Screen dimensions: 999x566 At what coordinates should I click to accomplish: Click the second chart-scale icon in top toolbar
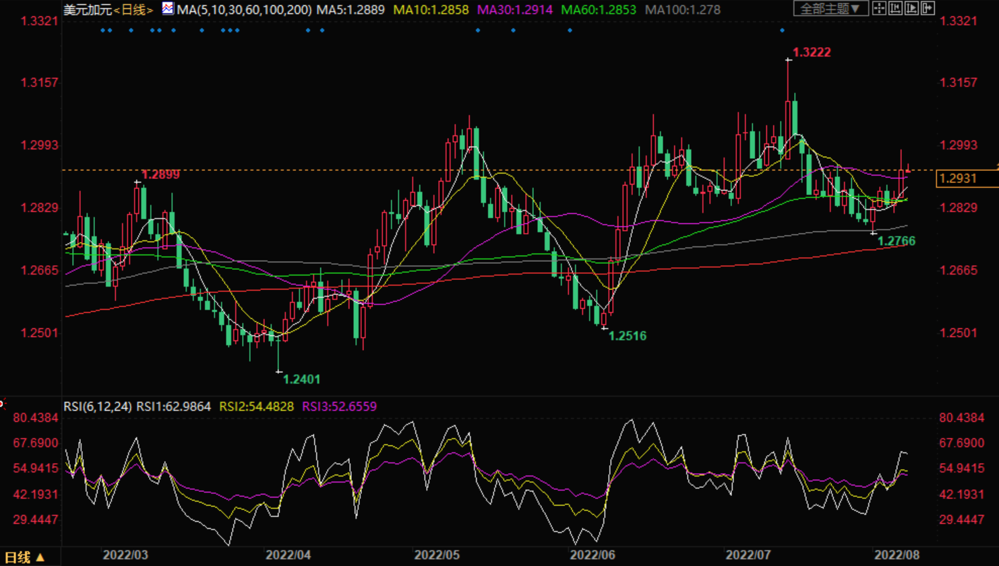pyautogui.click(x=895, y=9)
